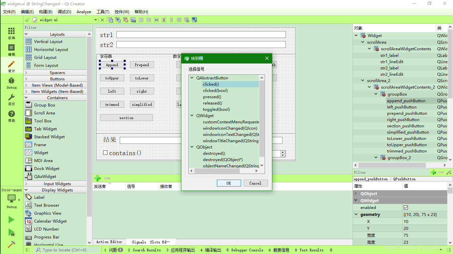
Task: Add a connection with the green plus
Action: (x=97, y=178)
